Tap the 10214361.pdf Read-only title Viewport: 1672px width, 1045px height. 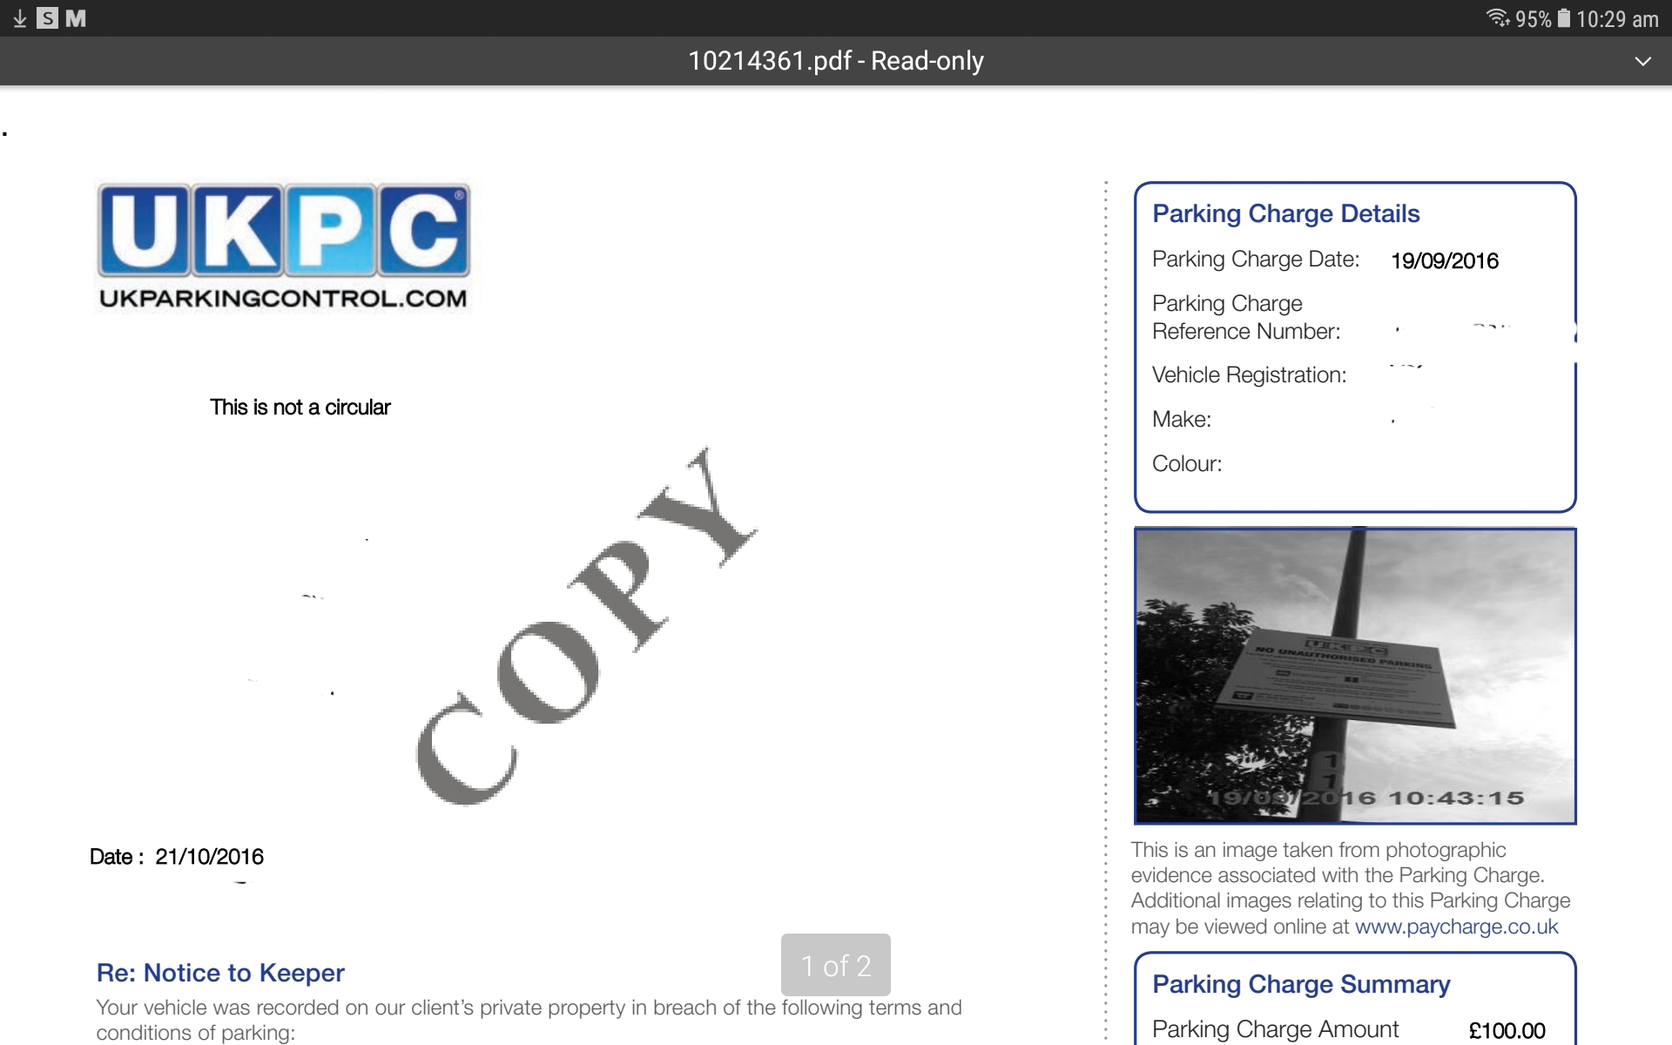point(835,61)
